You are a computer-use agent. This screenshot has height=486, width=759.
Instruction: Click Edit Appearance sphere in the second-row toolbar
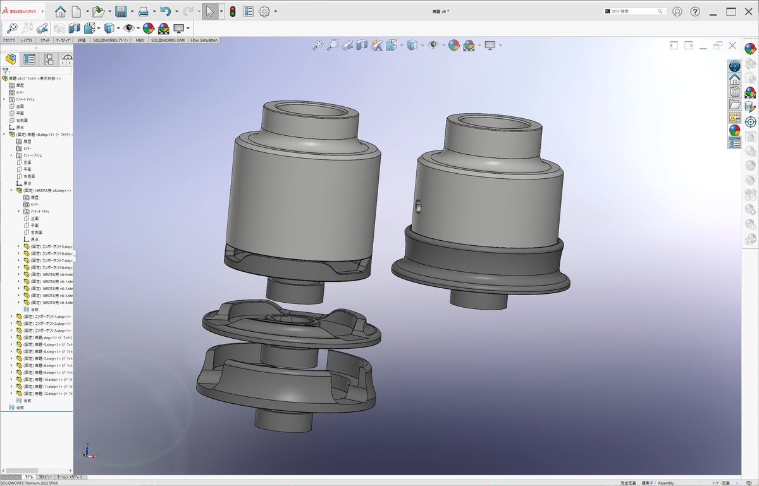coord(148,28)
